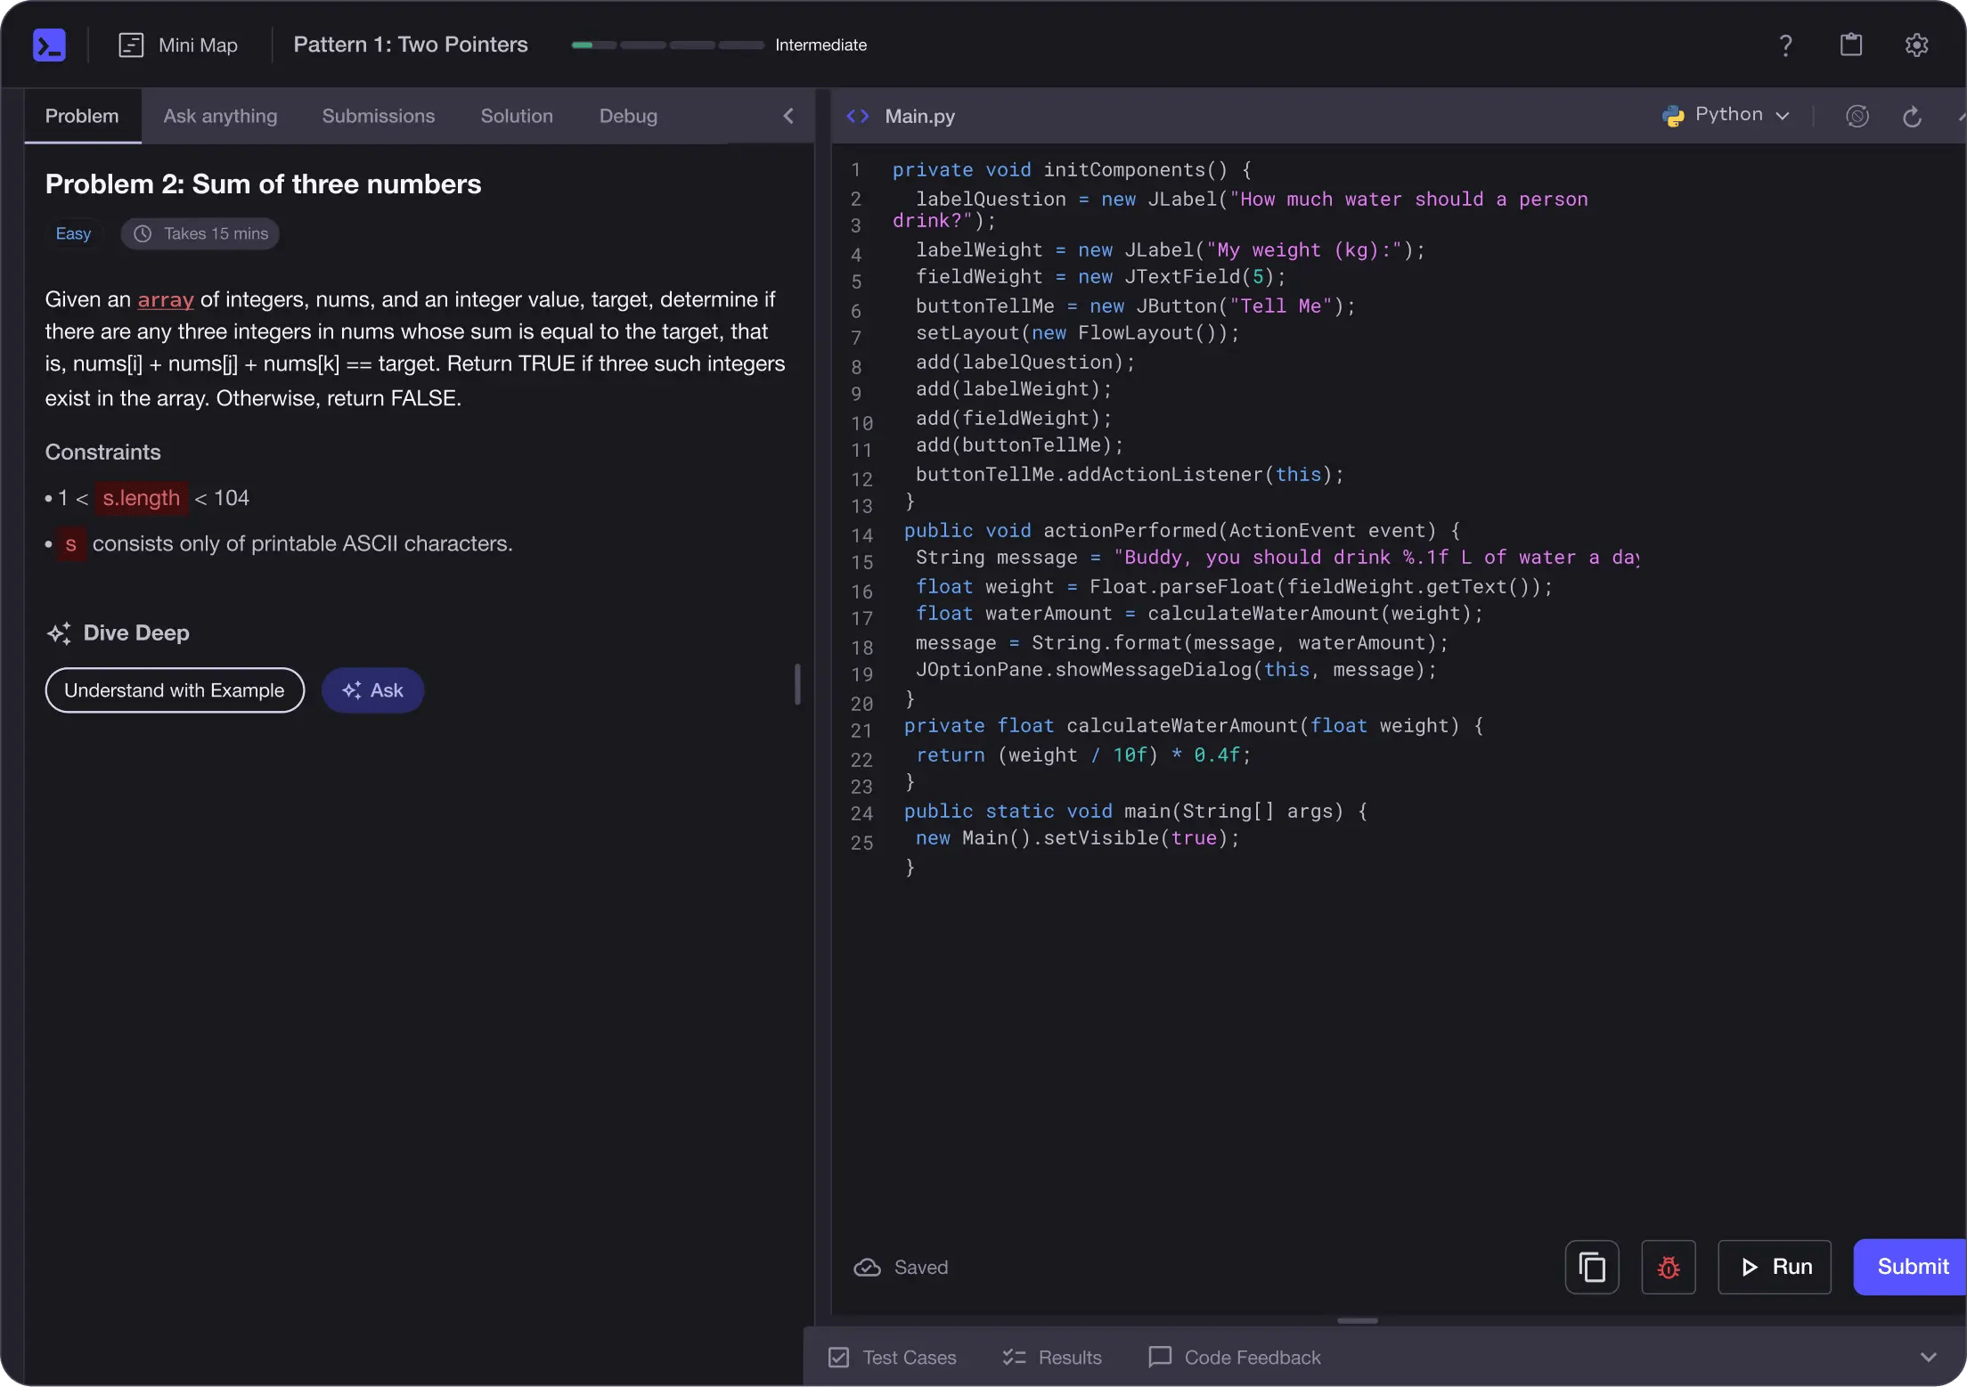Viewport: 1967px width, 1387px height.
Task: Open the Mini Map panel
Action: [x=178, y=45]
